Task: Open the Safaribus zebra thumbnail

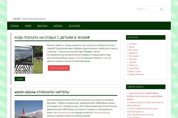Action: tap(28, 60)
